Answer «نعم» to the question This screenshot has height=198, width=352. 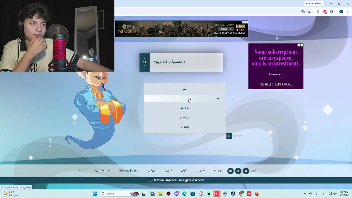pos(185,89)
